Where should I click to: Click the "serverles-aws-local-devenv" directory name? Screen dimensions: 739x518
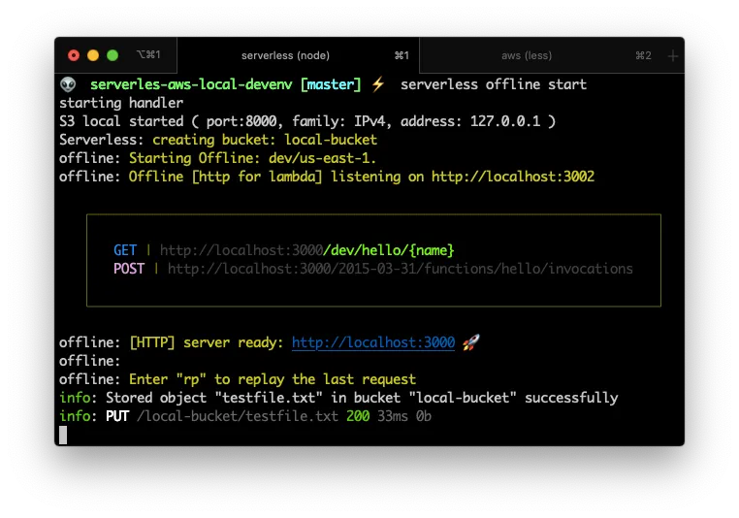tap(191, 84)
